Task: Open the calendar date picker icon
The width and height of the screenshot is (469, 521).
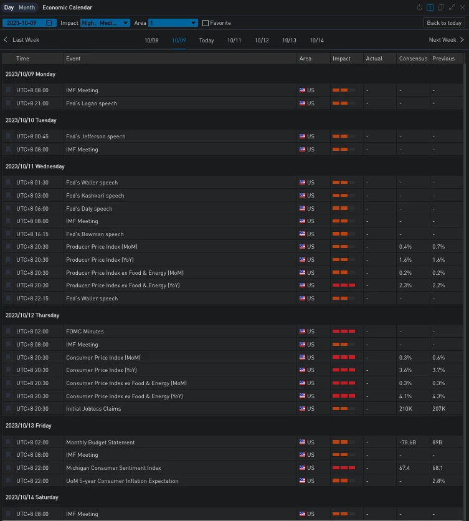Action: [x=49, y=23]
